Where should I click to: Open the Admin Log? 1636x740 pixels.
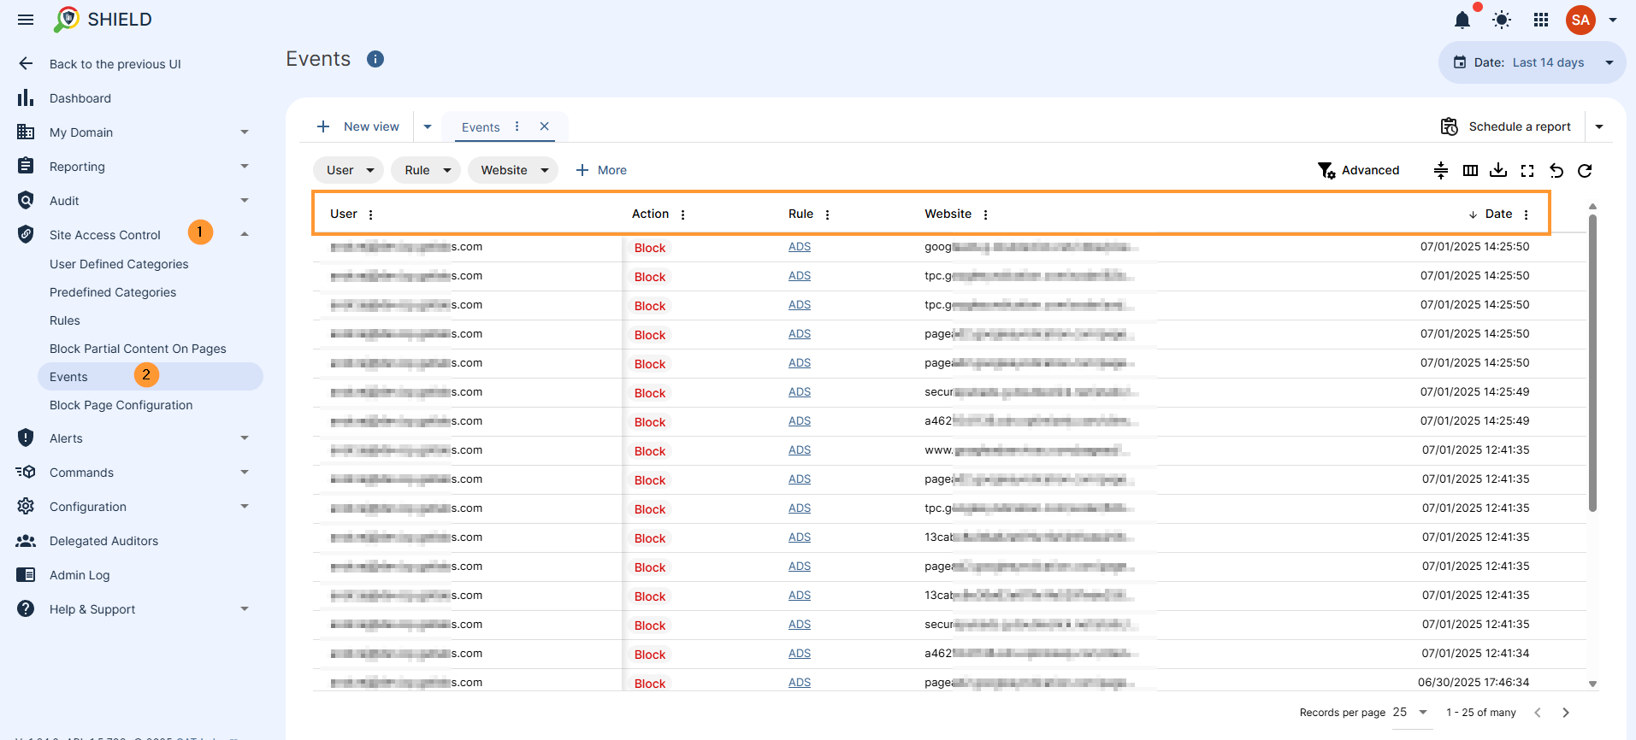(x=80, y=575)
